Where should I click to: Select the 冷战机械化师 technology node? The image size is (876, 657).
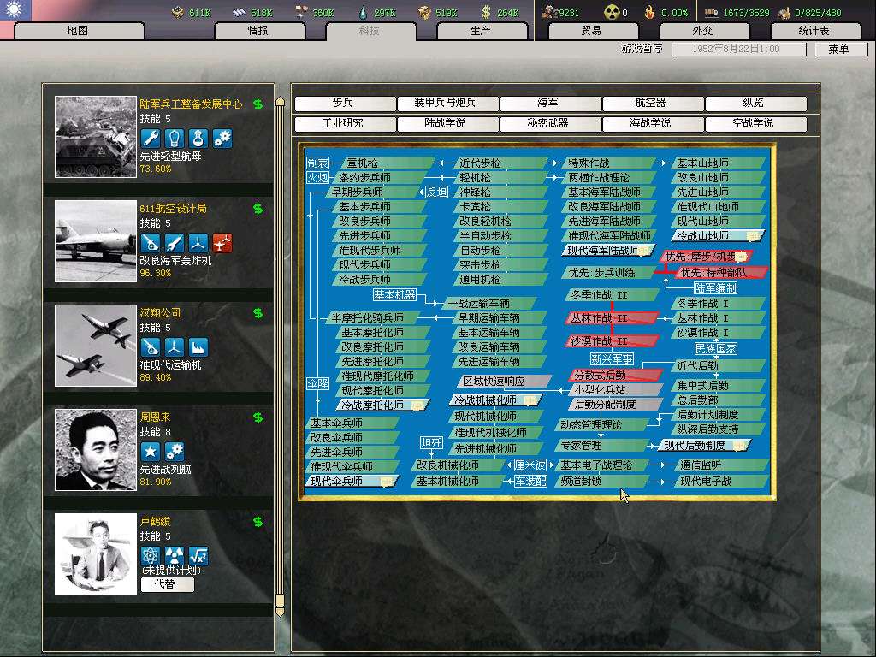point(492,400)
